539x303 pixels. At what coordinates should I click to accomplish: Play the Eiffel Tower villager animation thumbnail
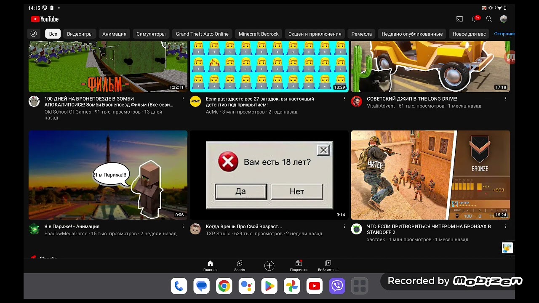[x=108, y=175]
